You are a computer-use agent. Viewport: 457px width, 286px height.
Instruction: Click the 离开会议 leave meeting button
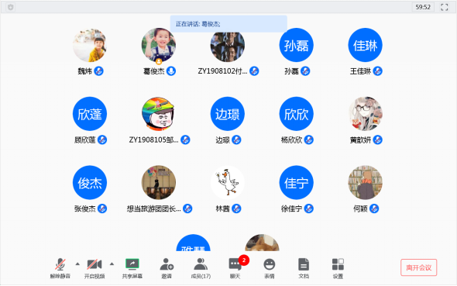click(418, 267)
